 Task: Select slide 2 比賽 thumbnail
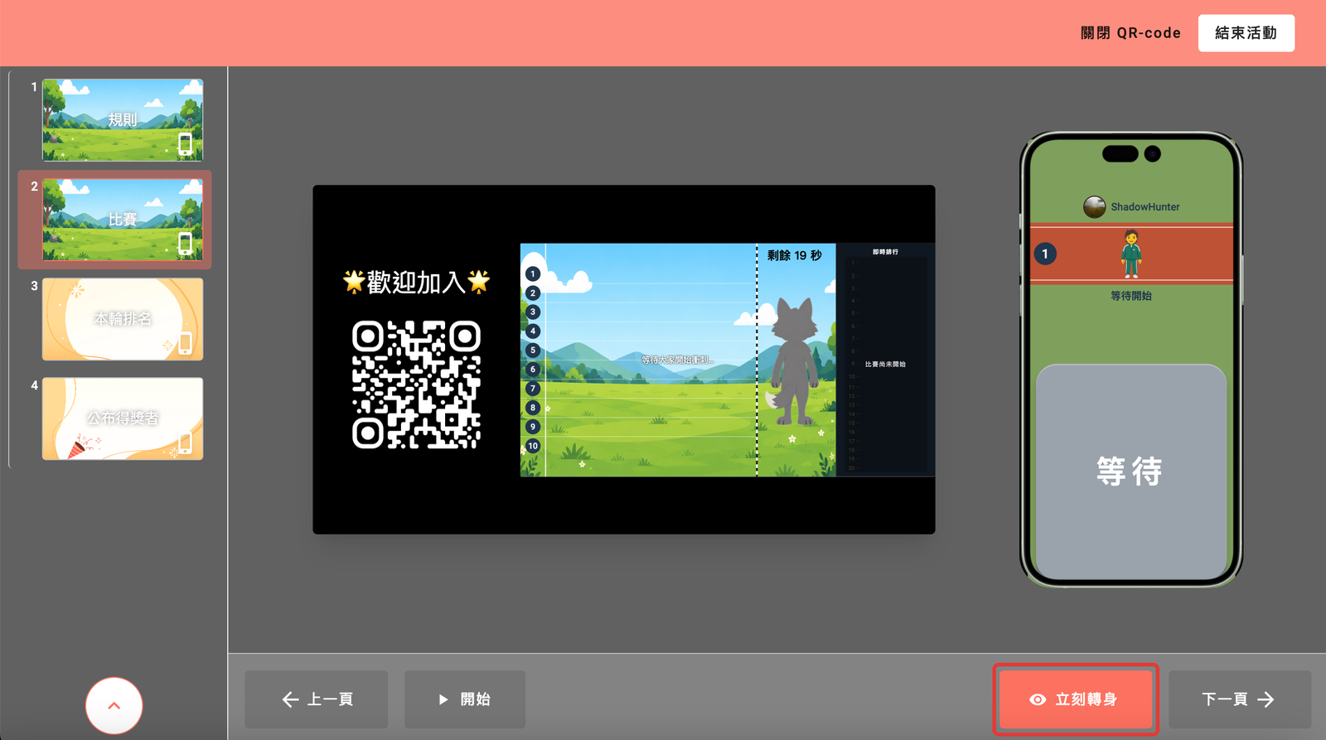(123, 220)
